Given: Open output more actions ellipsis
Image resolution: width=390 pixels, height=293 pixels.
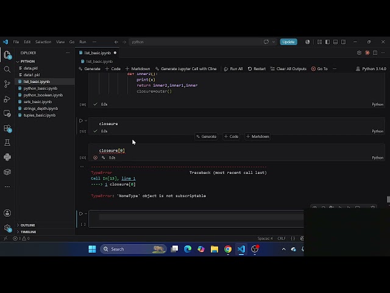Looking at the screenshot, I should (x=82, y=167).
